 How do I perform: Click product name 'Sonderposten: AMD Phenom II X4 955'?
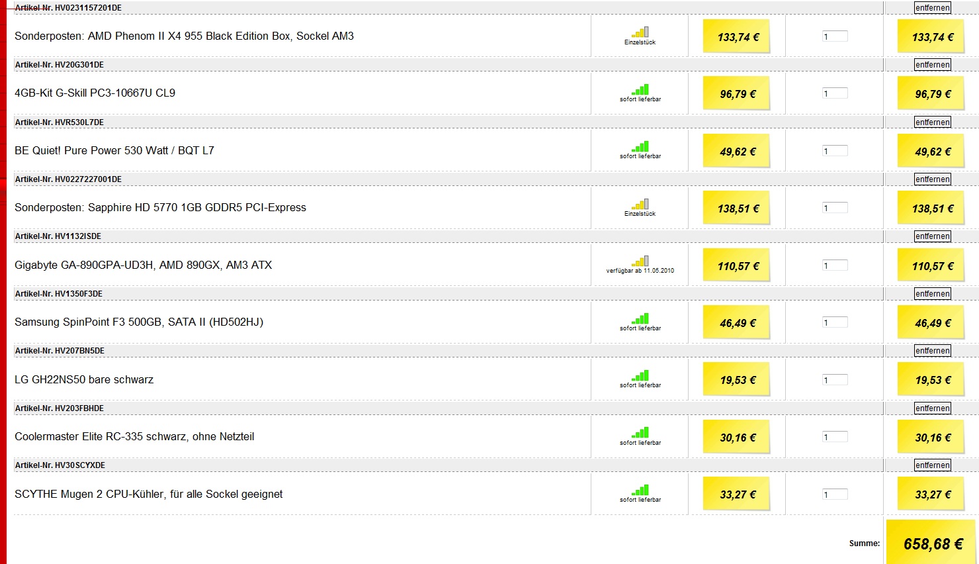click(x=184, y=36)
